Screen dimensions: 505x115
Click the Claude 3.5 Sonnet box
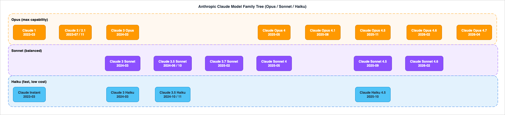click(173, 63)
